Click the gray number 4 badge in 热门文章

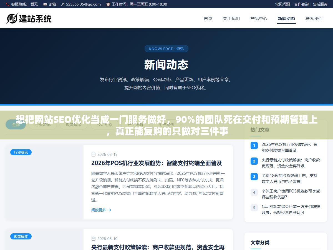click(x=254, y=192)
